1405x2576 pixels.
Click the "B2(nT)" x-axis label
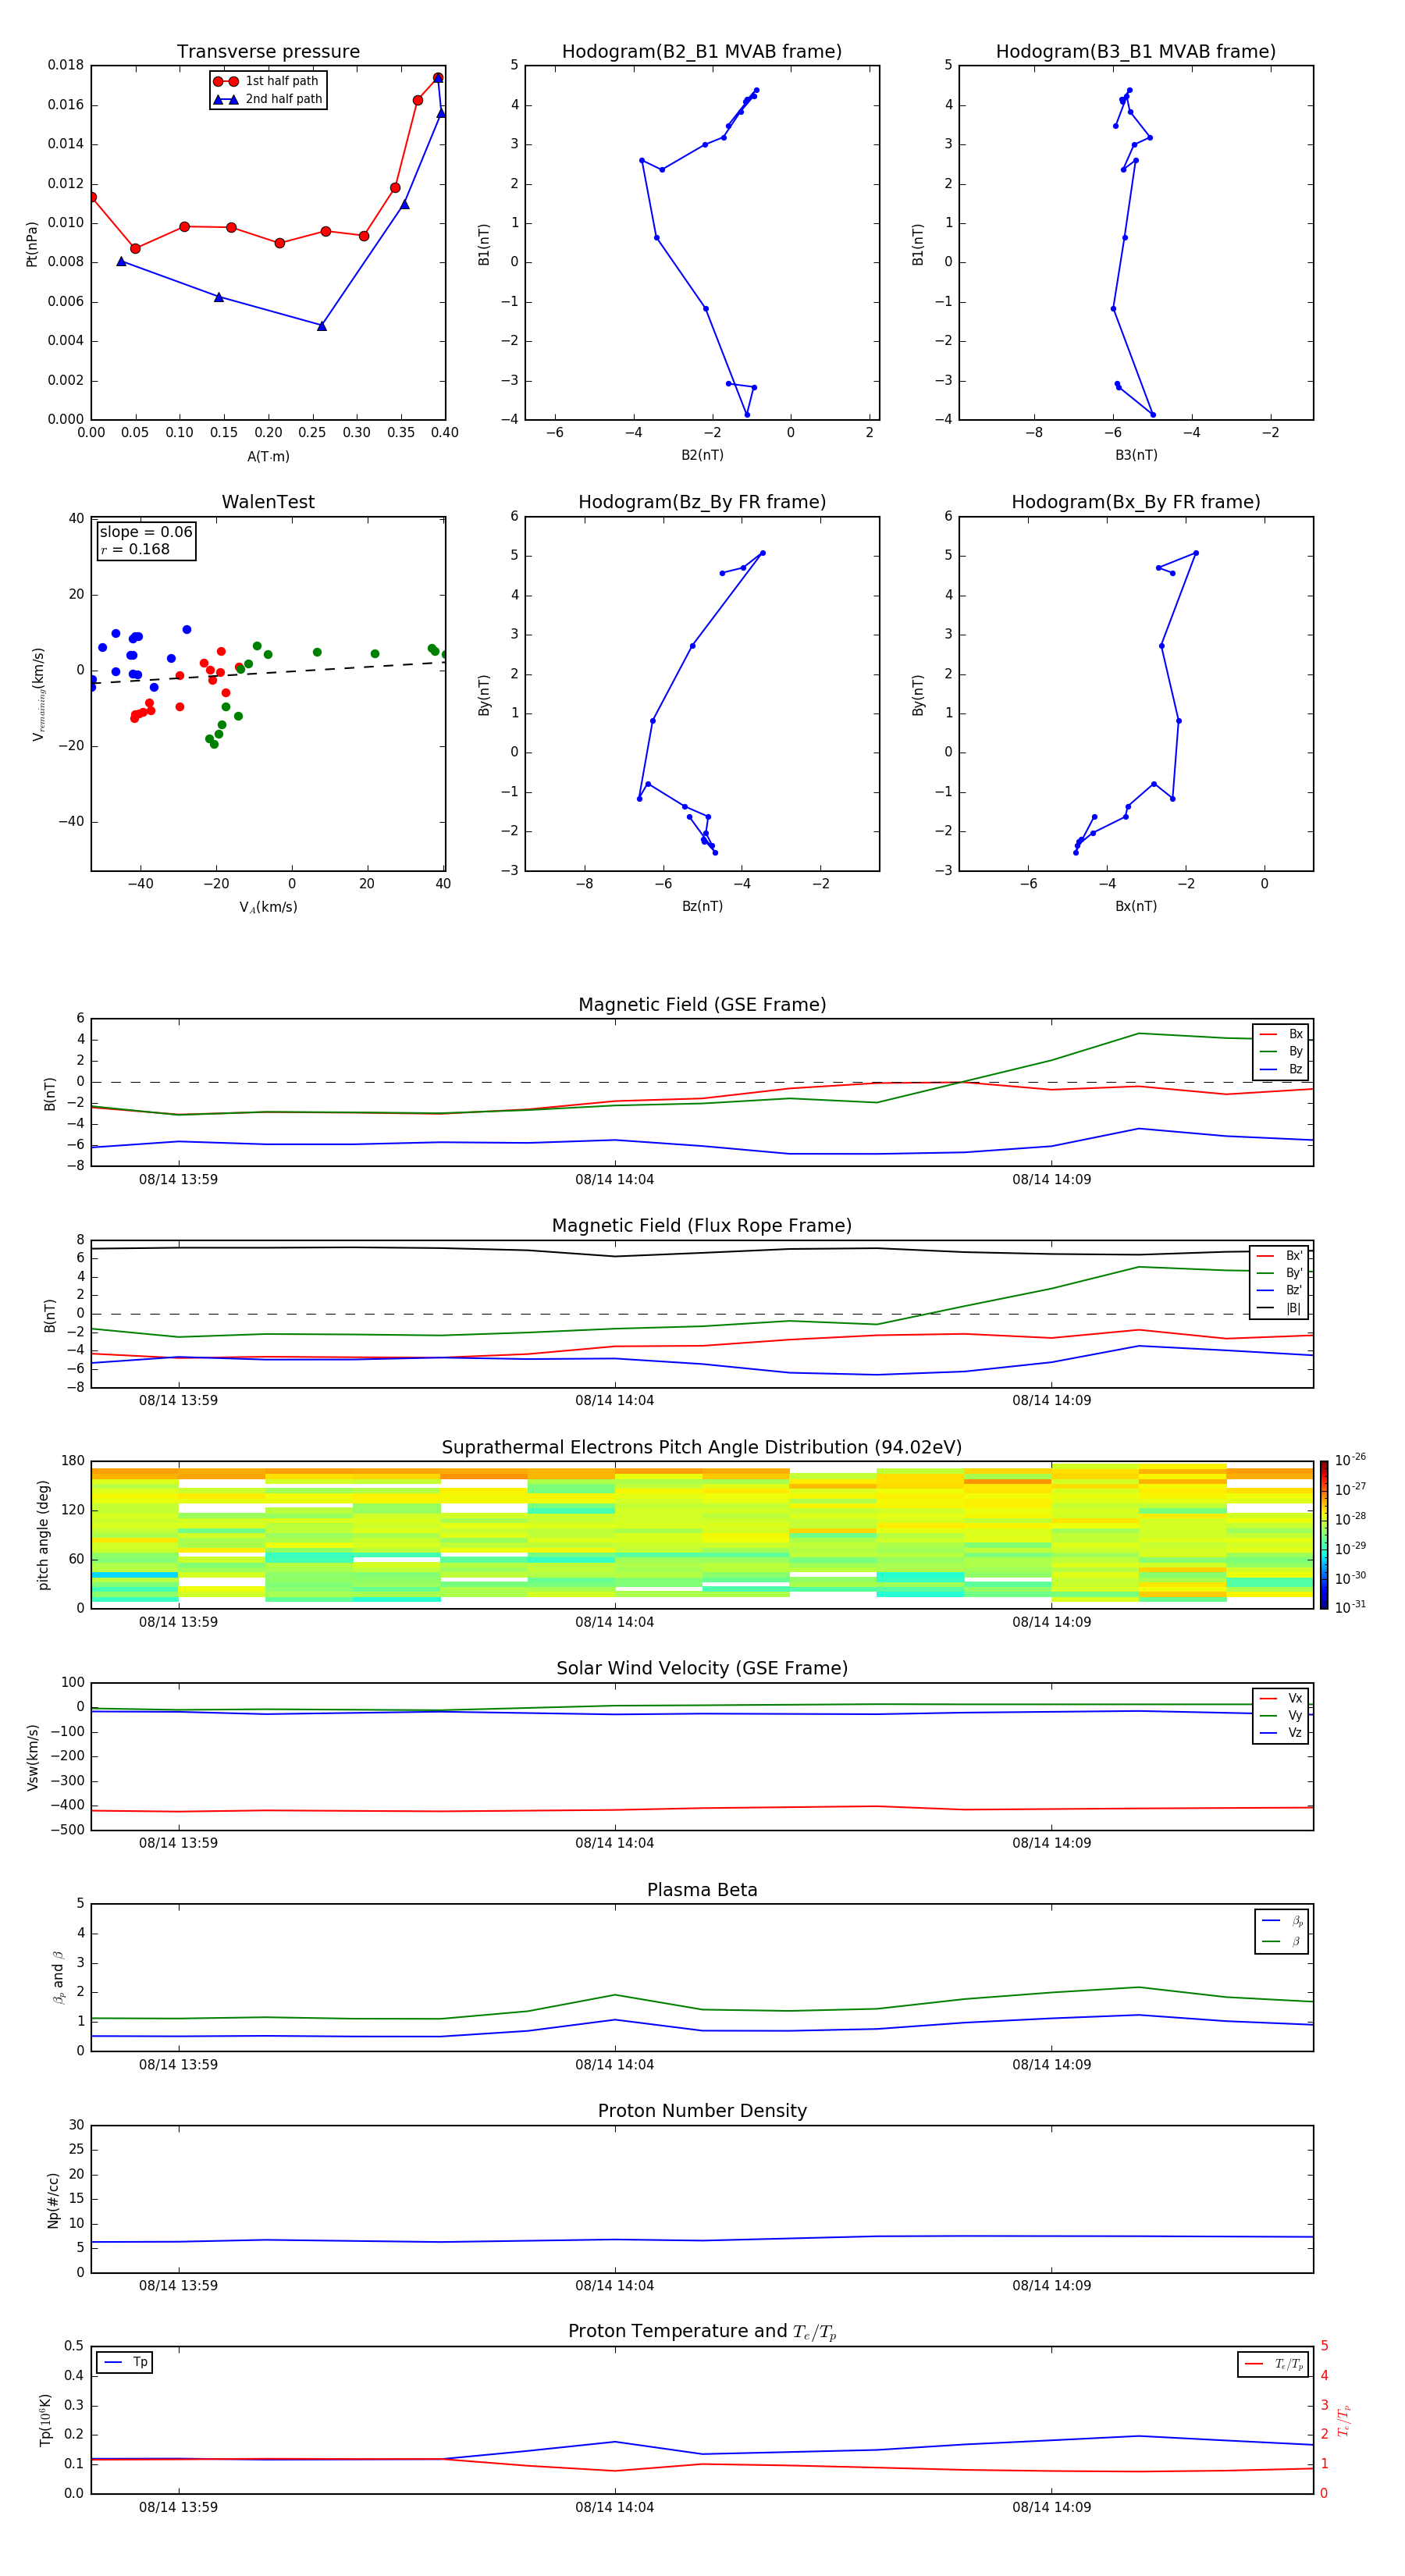(x=702, y=455)
